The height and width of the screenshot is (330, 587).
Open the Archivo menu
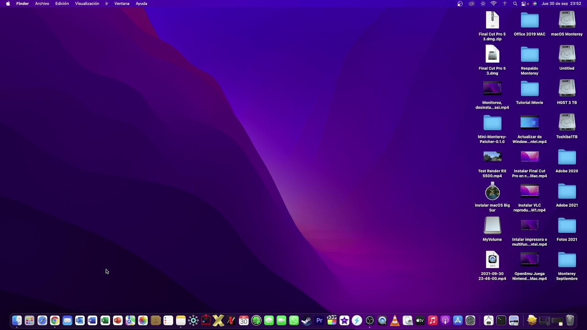click(x=42, y=4)
